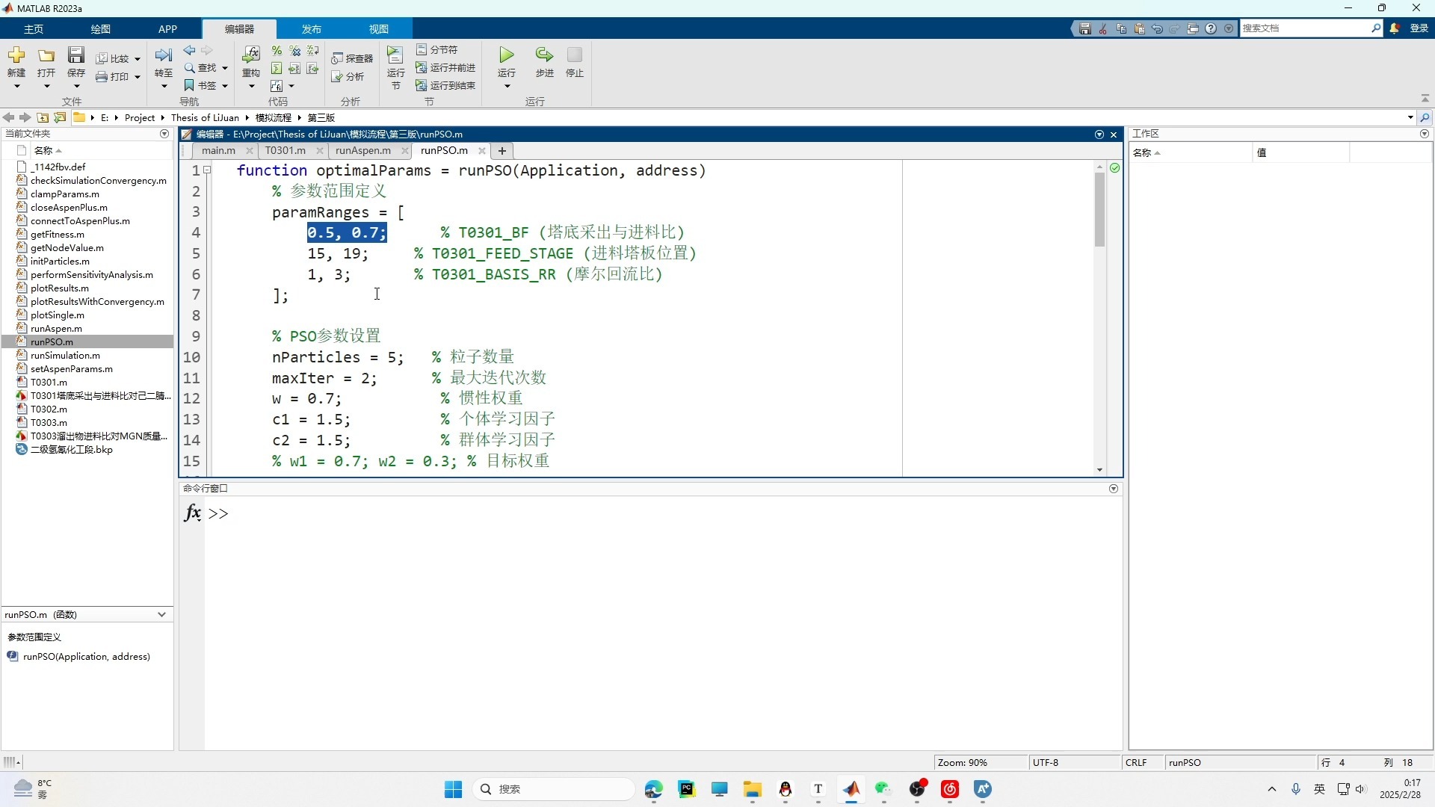This screenshot has height=807, width=1435.
Task: Click the Run Section (运行节) icon
Action: (x=395, y=55)
